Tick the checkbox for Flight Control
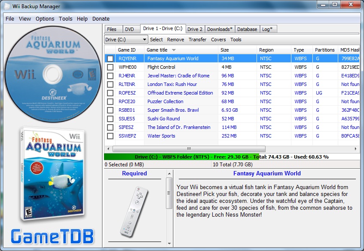Image resolution: width=364 pixels, height=251 pixels. click(x=110, y=67)
